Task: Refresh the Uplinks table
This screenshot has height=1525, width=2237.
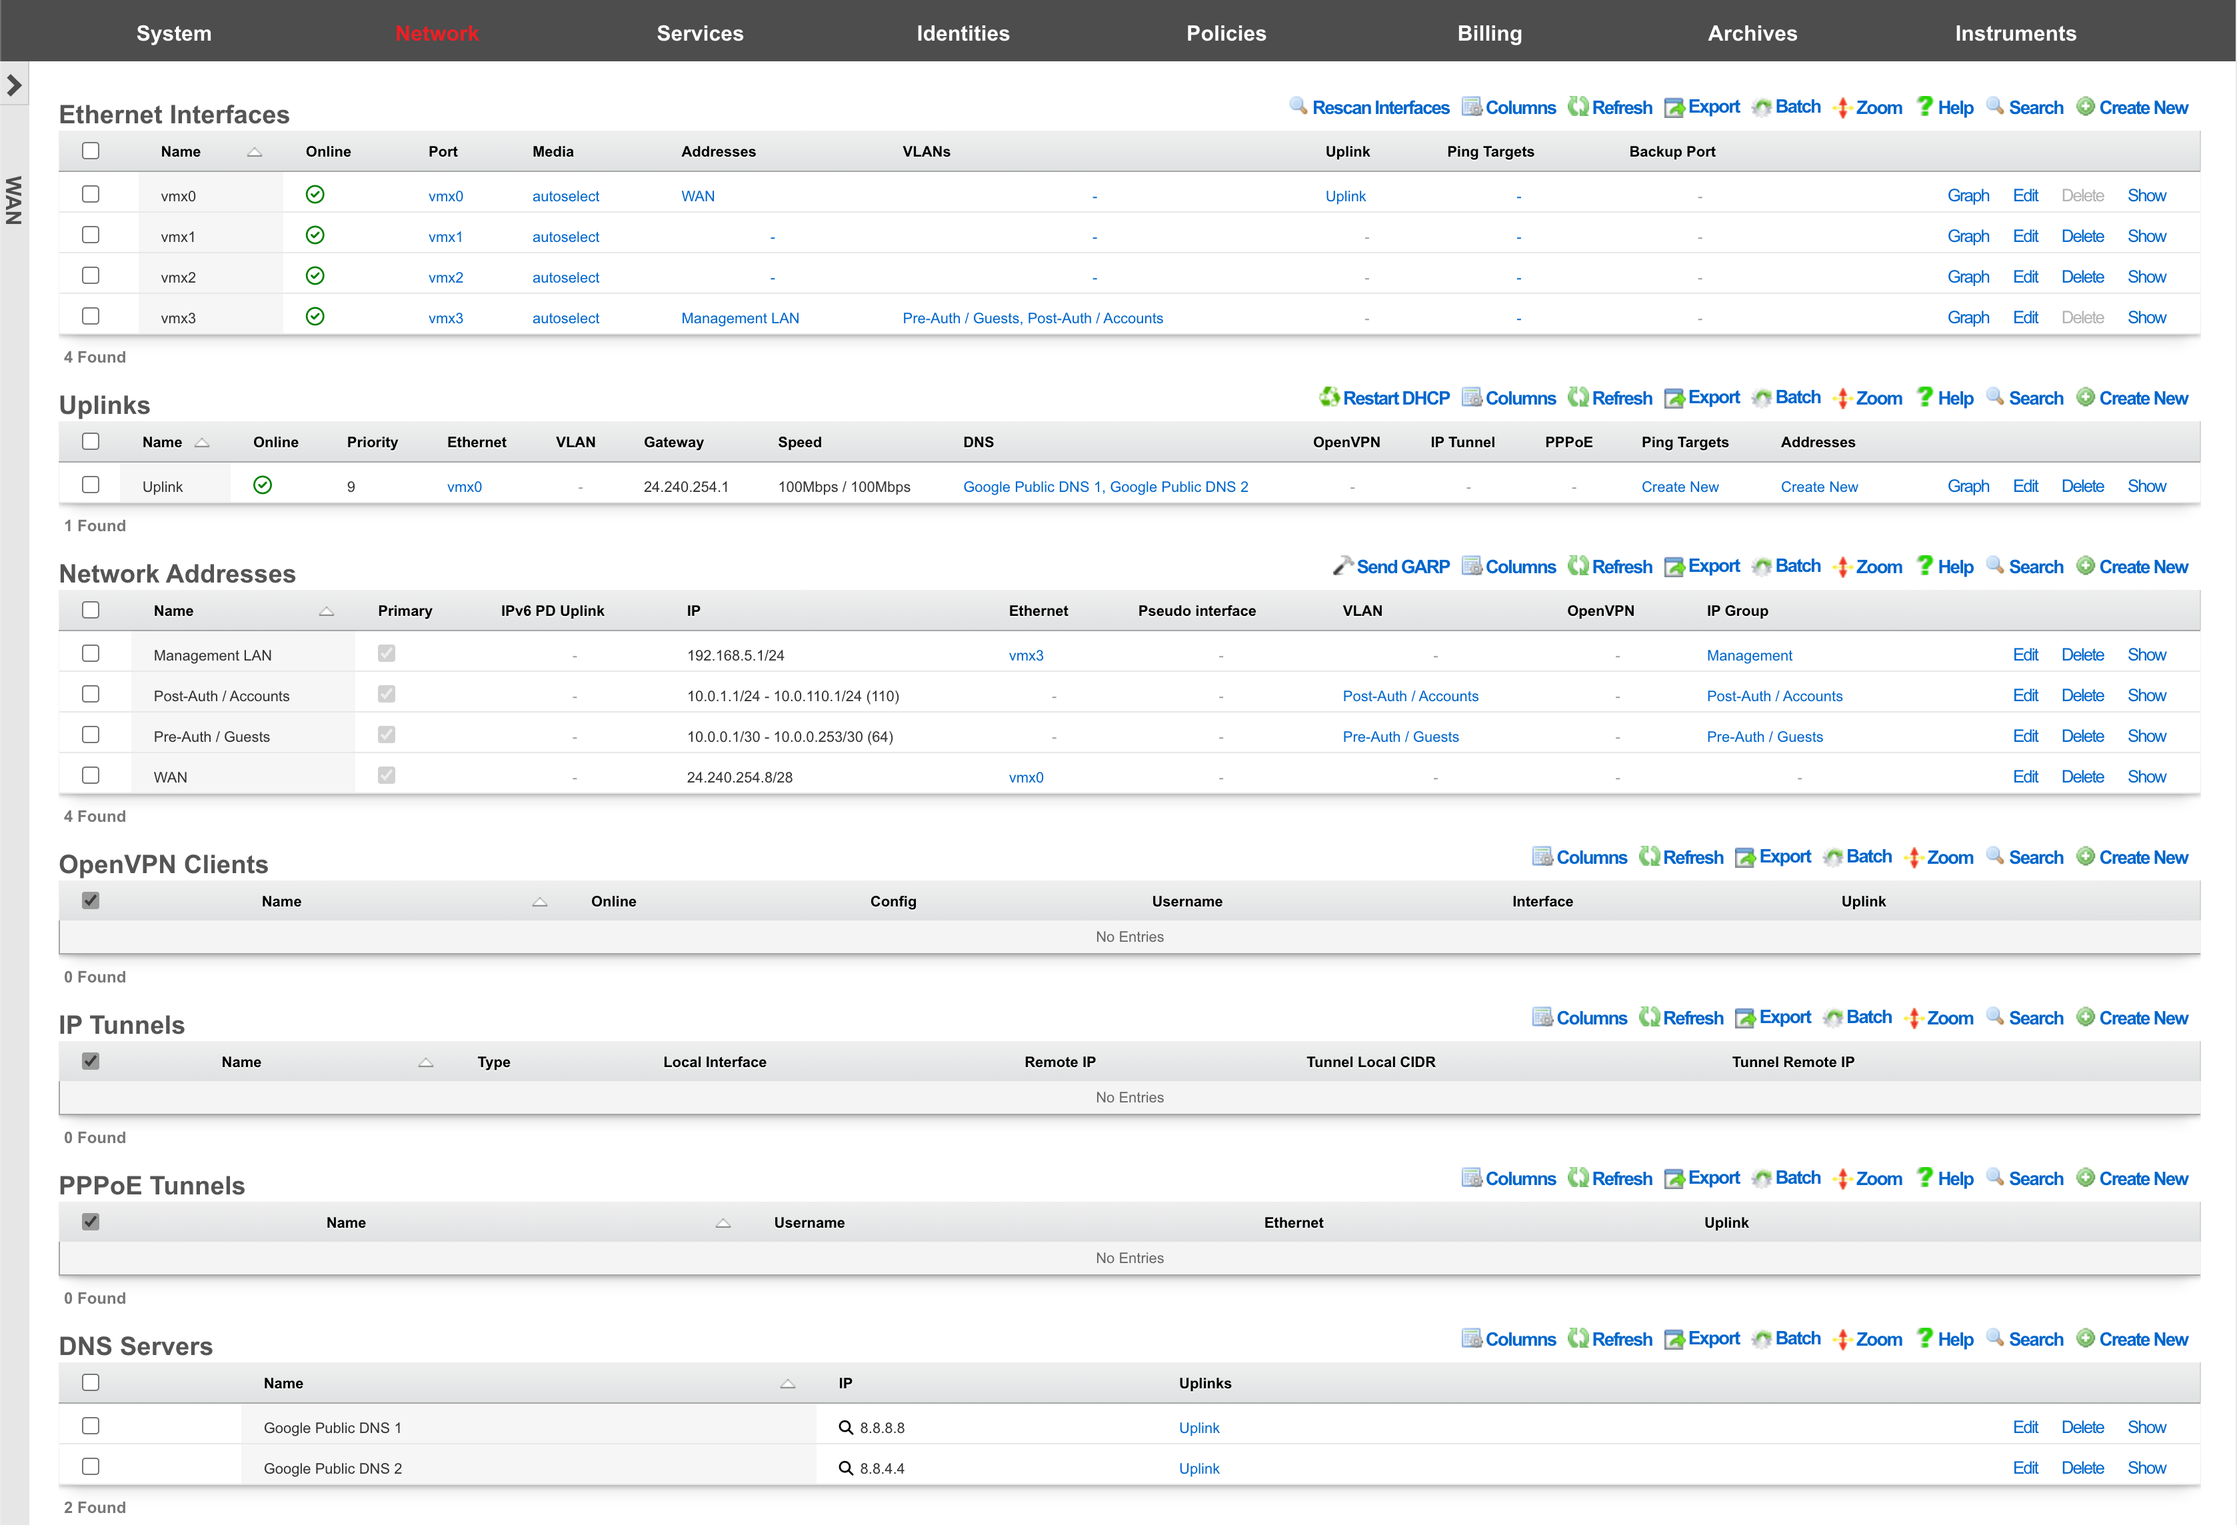Action: (x=1609, y=398)
